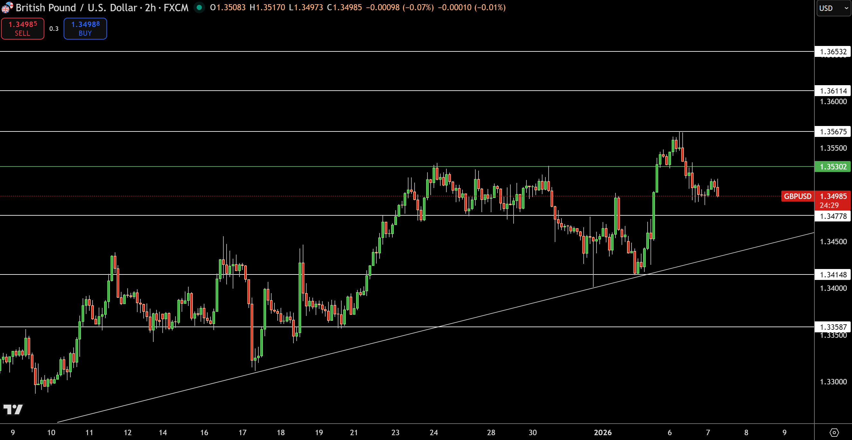Click the red GBPUSD symbol label
Viewport: 852px width, 440px height.
pyautogui.click(x=797, y=196)
